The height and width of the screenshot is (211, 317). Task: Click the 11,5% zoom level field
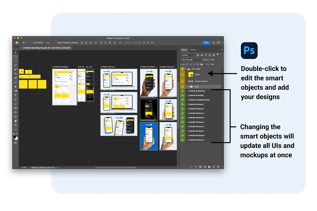tap(24, 167)
